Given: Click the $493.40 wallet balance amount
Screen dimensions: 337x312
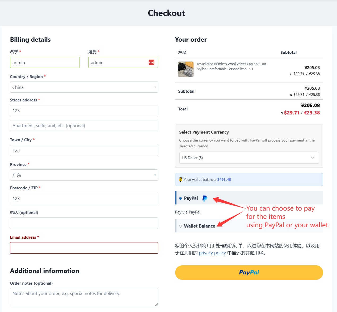Looking at the screenshot, I should coord(224,179).
